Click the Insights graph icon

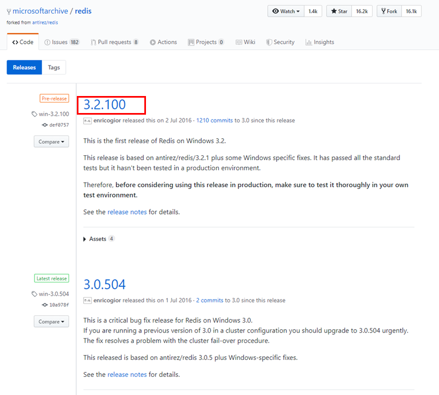(x=308, y=42)
